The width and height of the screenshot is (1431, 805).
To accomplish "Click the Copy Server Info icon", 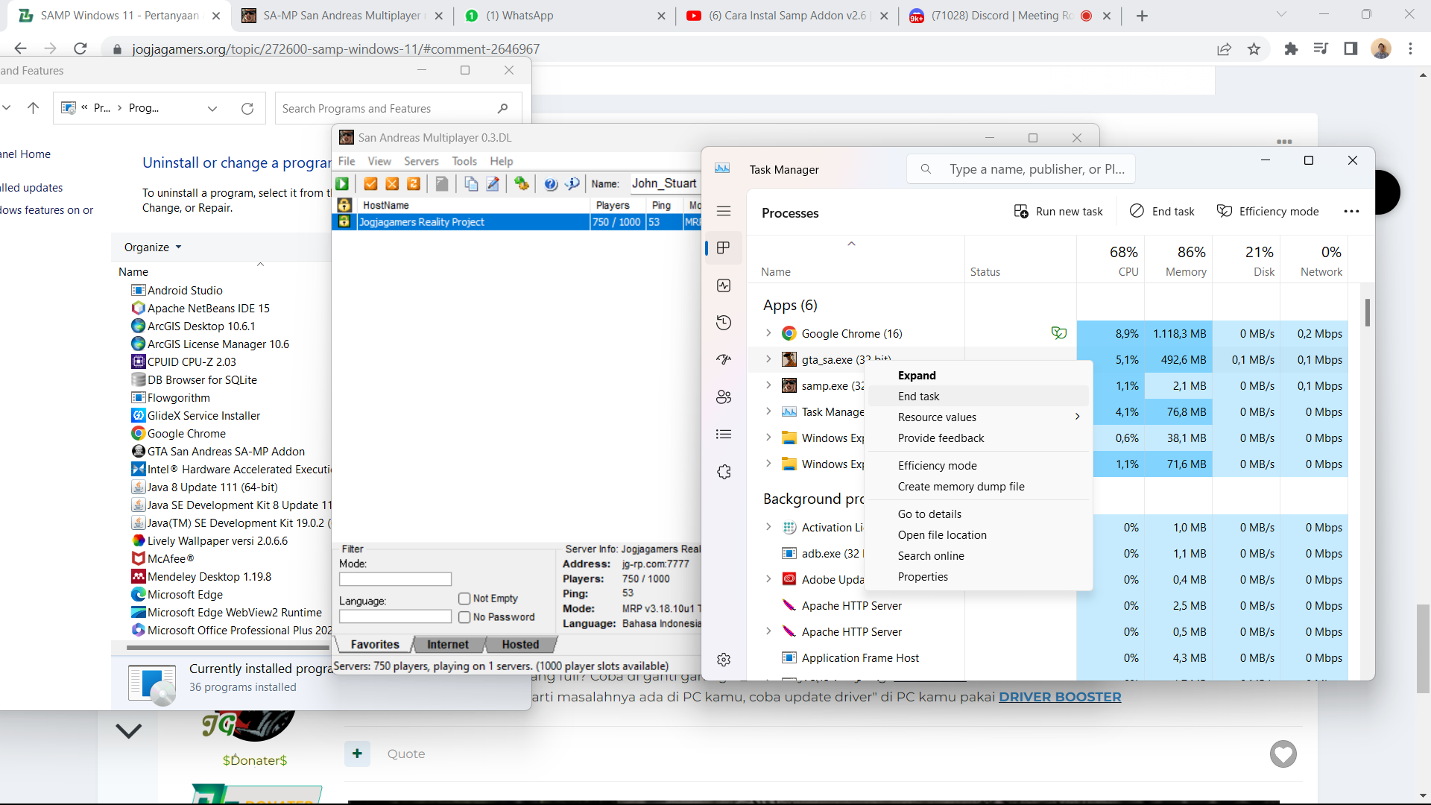I will tap(471, 184).
